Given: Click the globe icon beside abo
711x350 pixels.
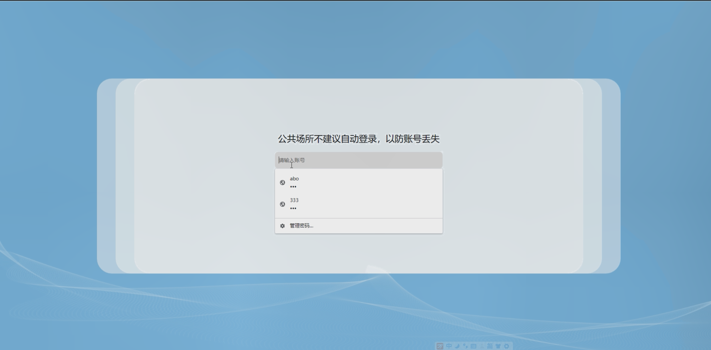Looking at the screenshot, I should pyautogui.click(x=282, y=183).
